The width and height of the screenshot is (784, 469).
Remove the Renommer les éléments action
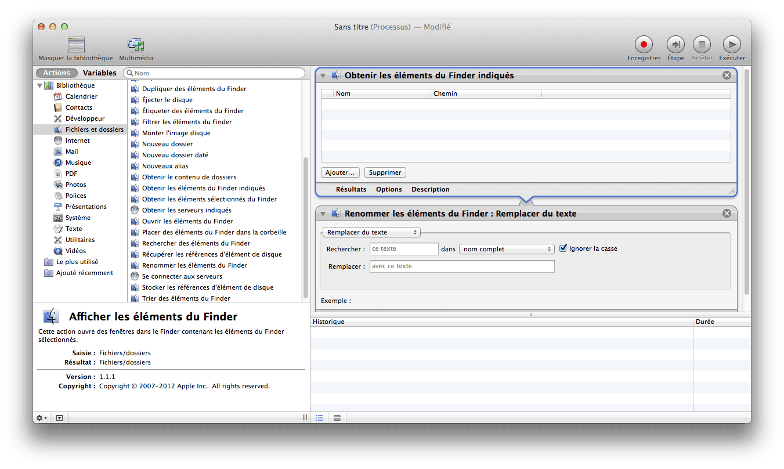coord(727,214)
